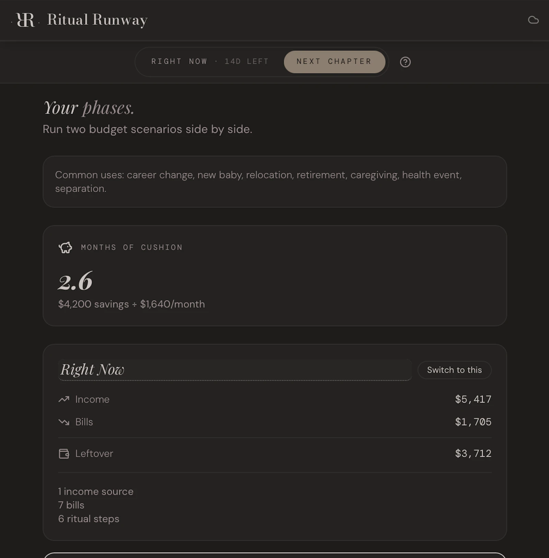Click the Income trending-up icon
549x558 pixels.
coord(64,399)
